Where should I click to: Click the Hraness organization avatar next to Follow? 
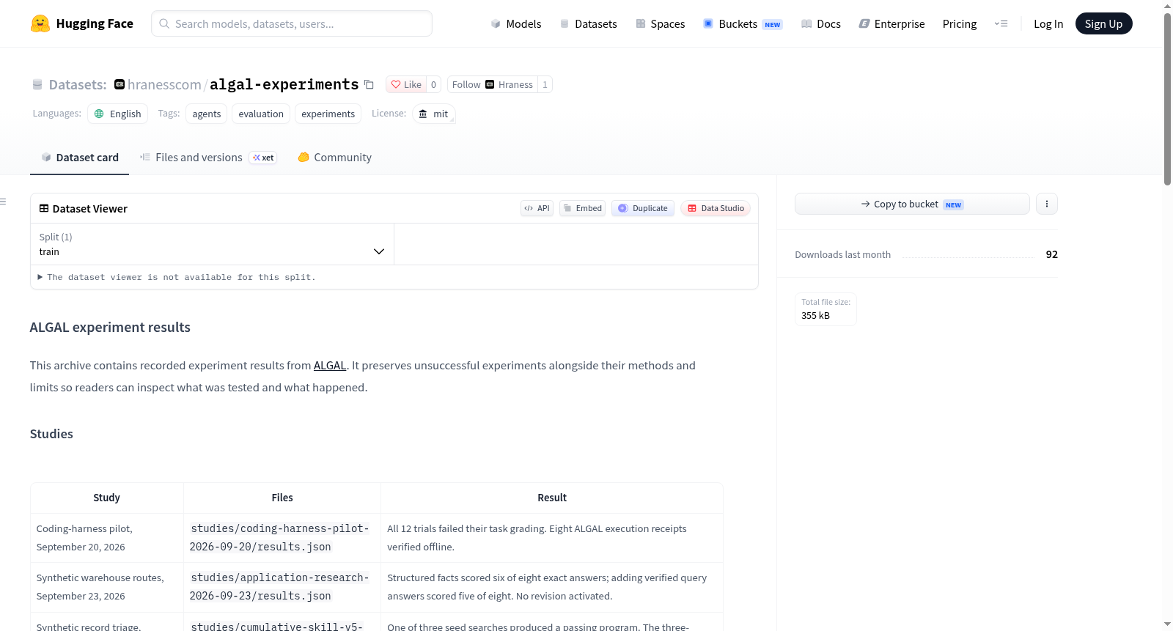click(490, 84)
